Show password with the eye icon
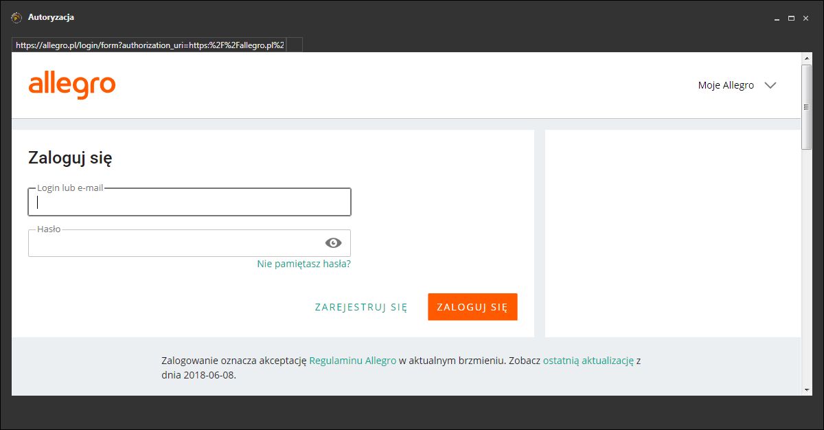 point(333,242)
